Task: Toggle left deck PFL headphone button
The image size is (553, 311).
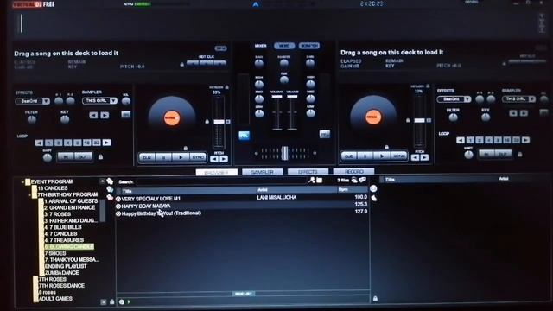Action: pyautogui.click(x=244, y=136)
